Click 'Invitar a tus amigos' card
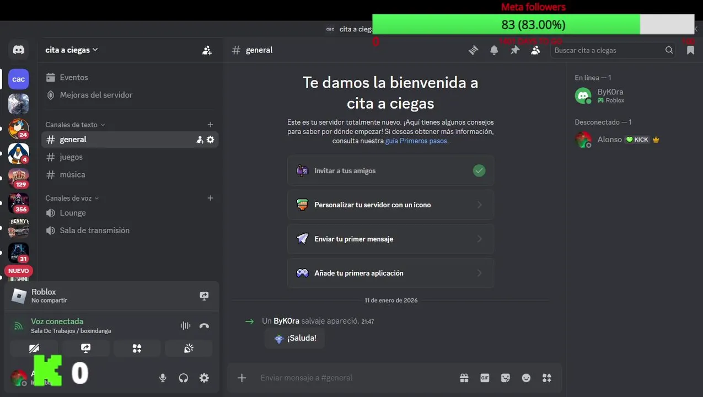Screen dimensions: 703x397 pos(390,171)
